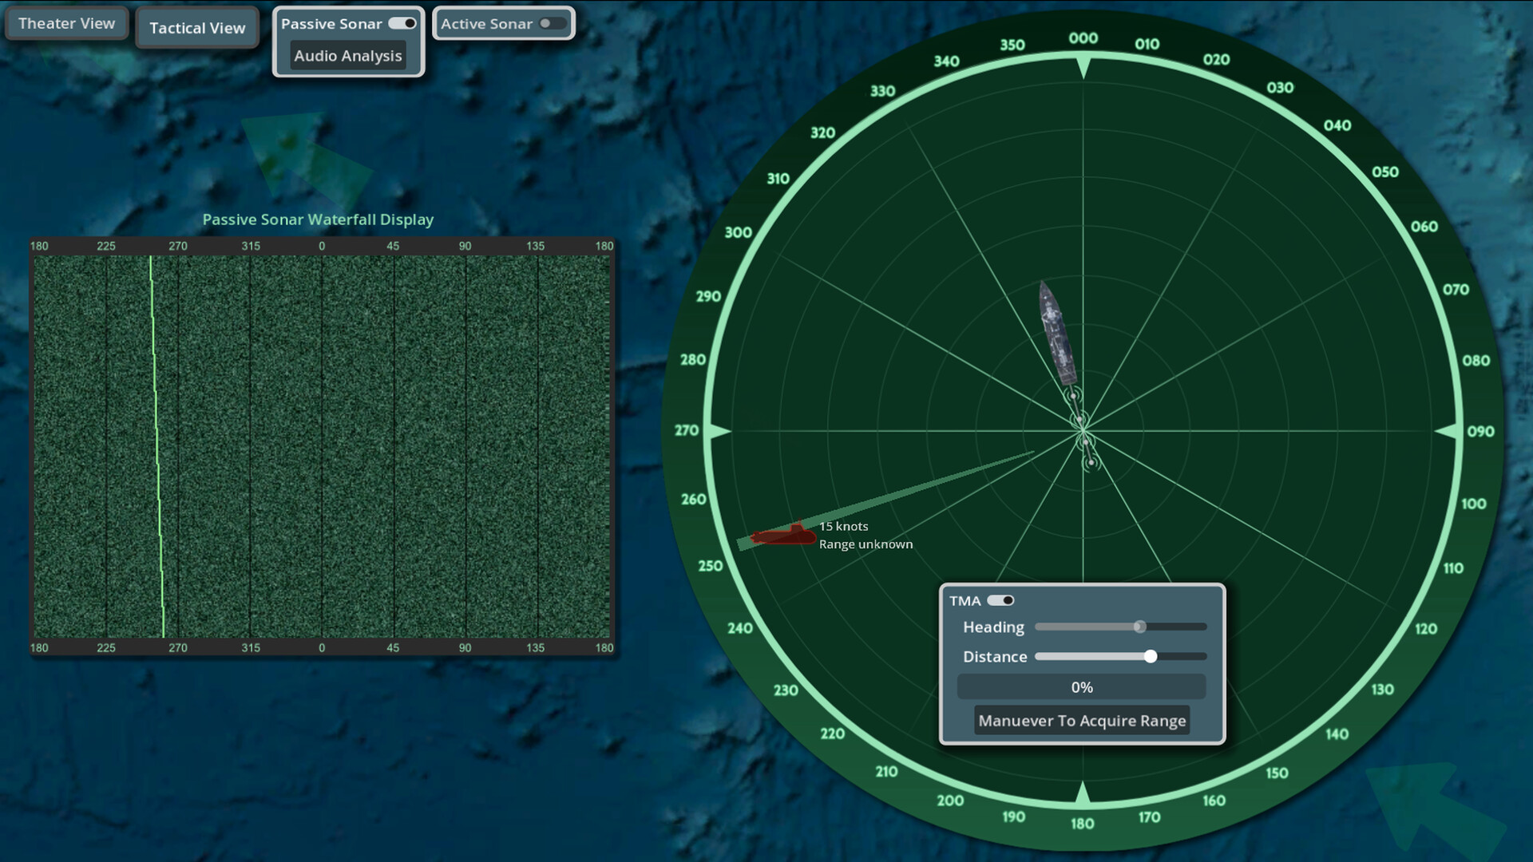Viewport: 1533px width, 862px height.
Task: Toggle TMA off
Action: 1003,600
